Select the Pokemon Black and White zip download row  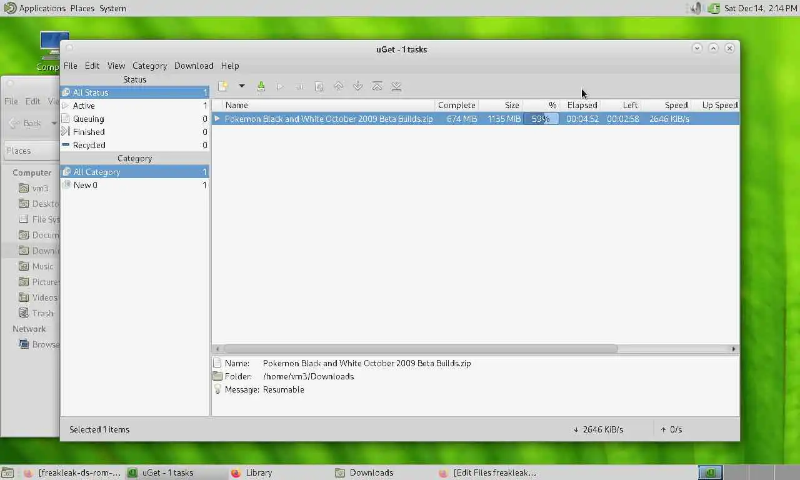coord(476,119)
